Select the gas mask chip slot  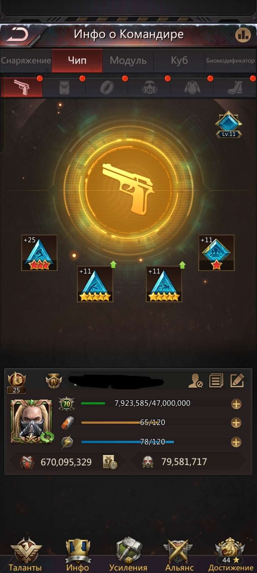pyautogui.click(x=150, y=87)
